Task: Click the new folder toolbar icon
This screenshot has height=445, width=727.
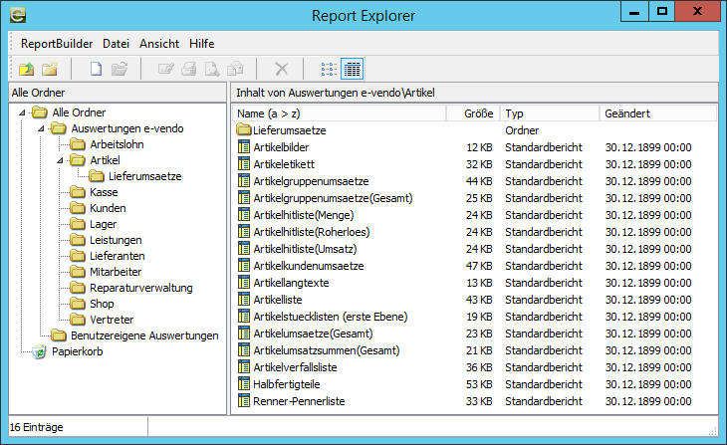Action: click(x=50, y=69)
